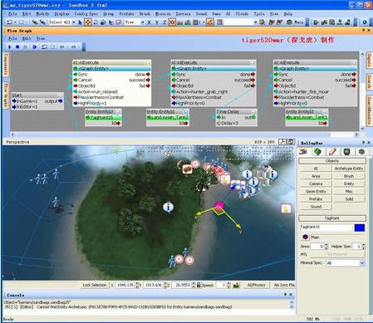373x323 pixels.
Task: Select the Move tool in the main toolbar
Action: 88,22
